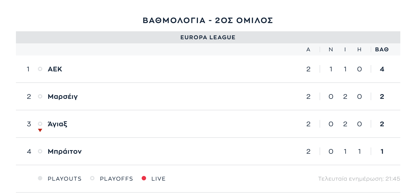
Task: Click the ΒΑΘ points column header
Action: tap(382, 50)
